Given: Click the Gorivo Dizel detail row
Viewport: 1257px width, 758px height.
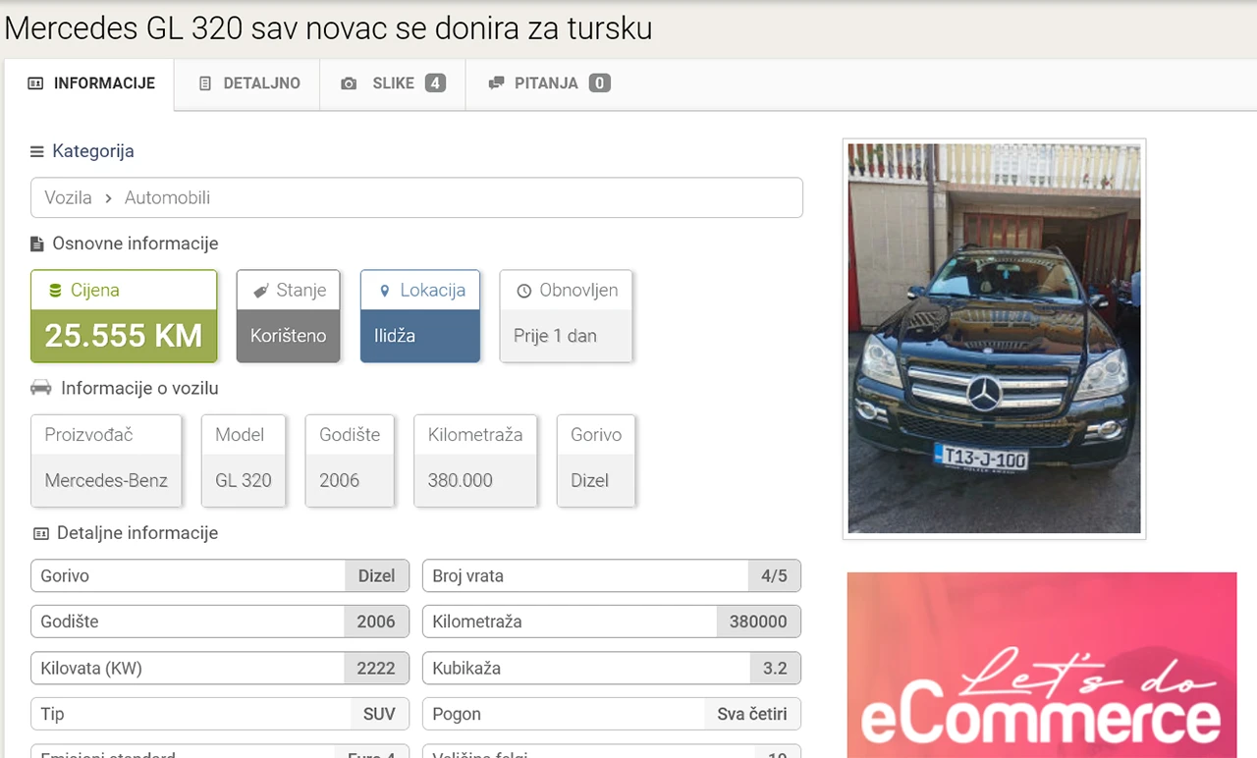Looking at the screenshot, I should (220, 575).
